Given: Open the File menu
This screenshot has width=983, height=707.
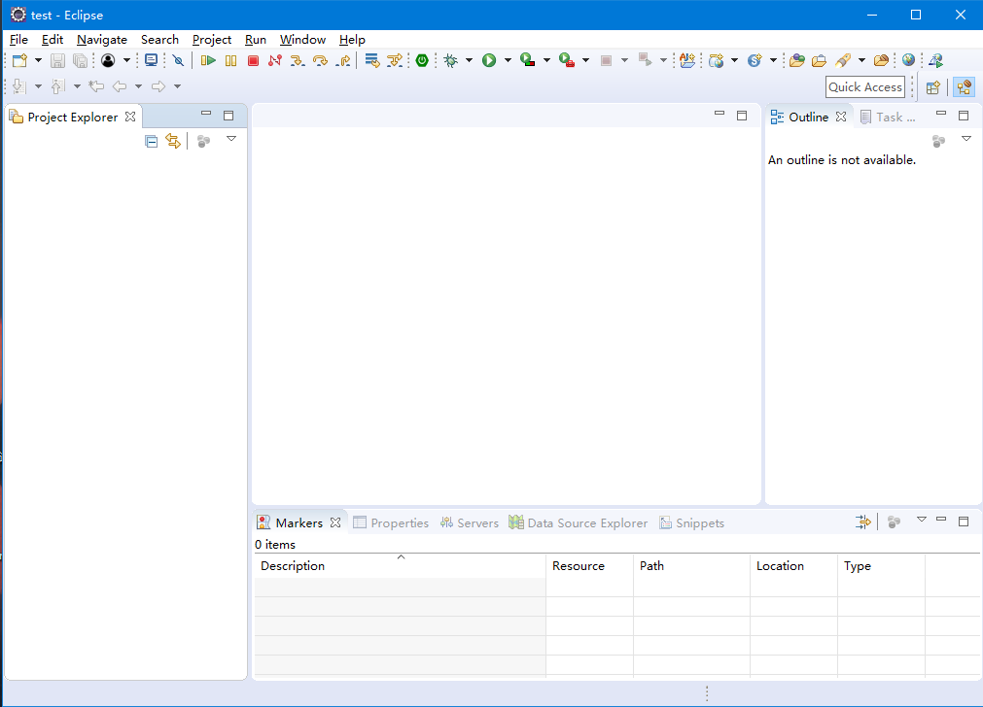Looking at the screenshot, I should click(x=18, y=40).
